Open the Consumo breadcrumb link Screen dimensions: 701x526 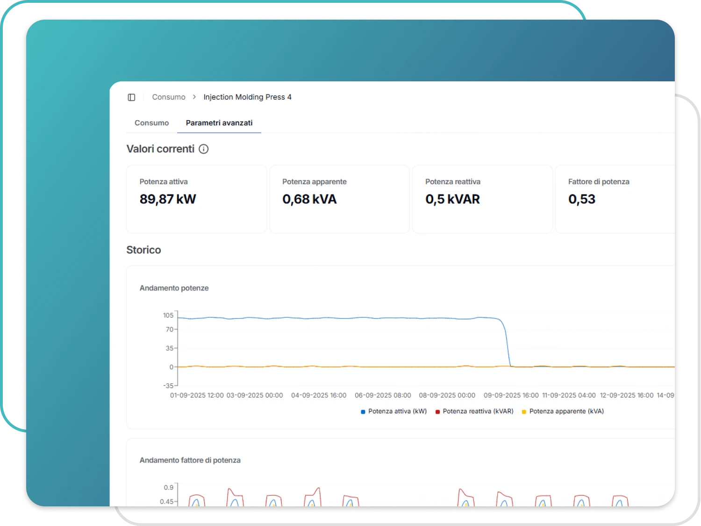coord(168,97)
